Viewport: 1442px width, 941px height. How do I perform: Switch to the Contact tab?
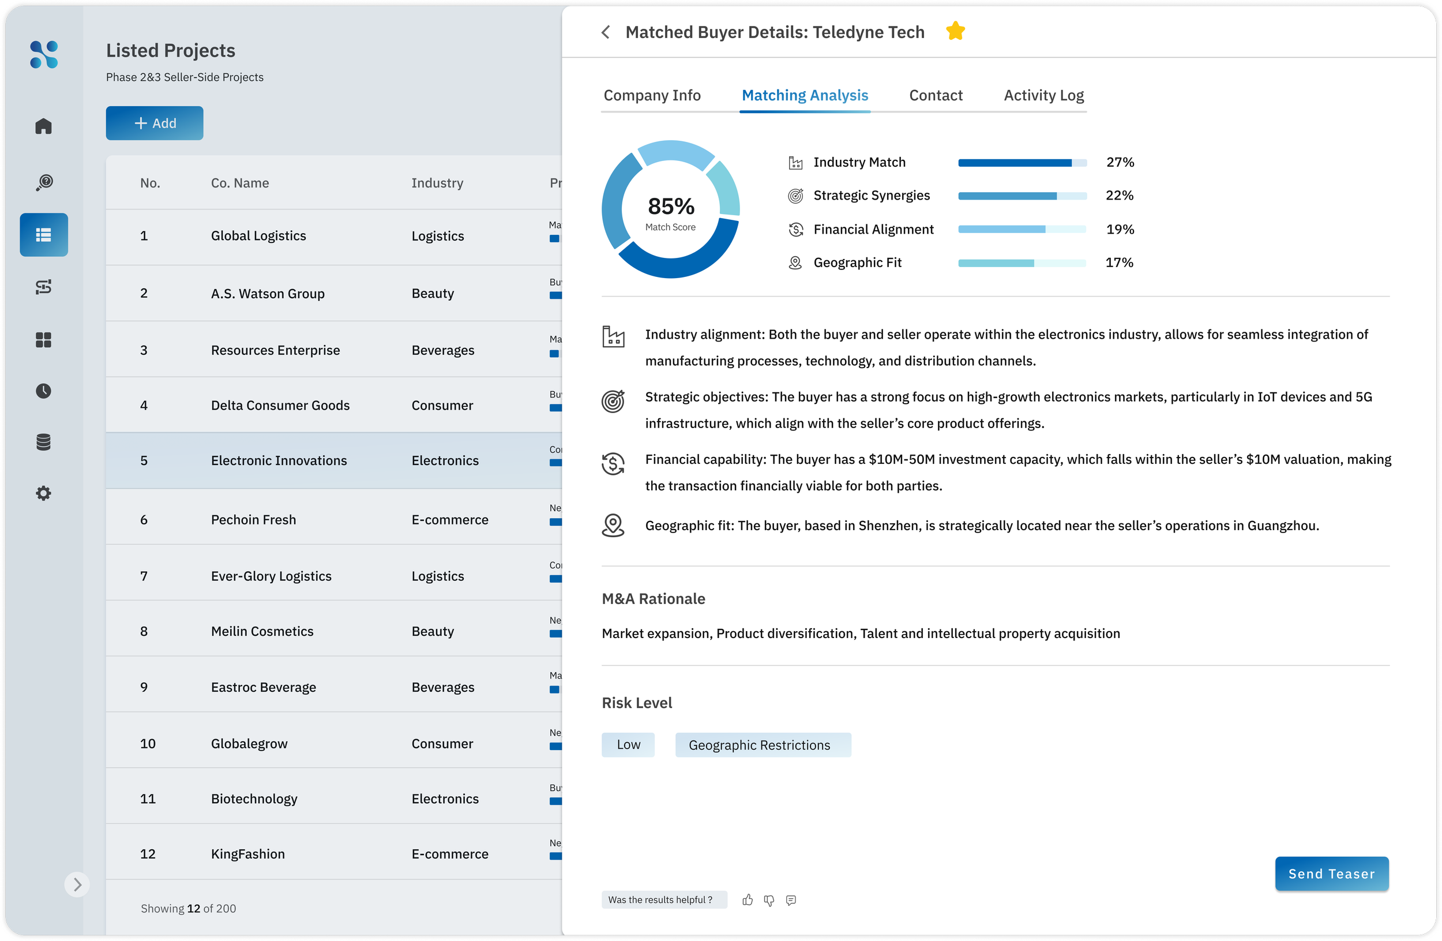936,95
